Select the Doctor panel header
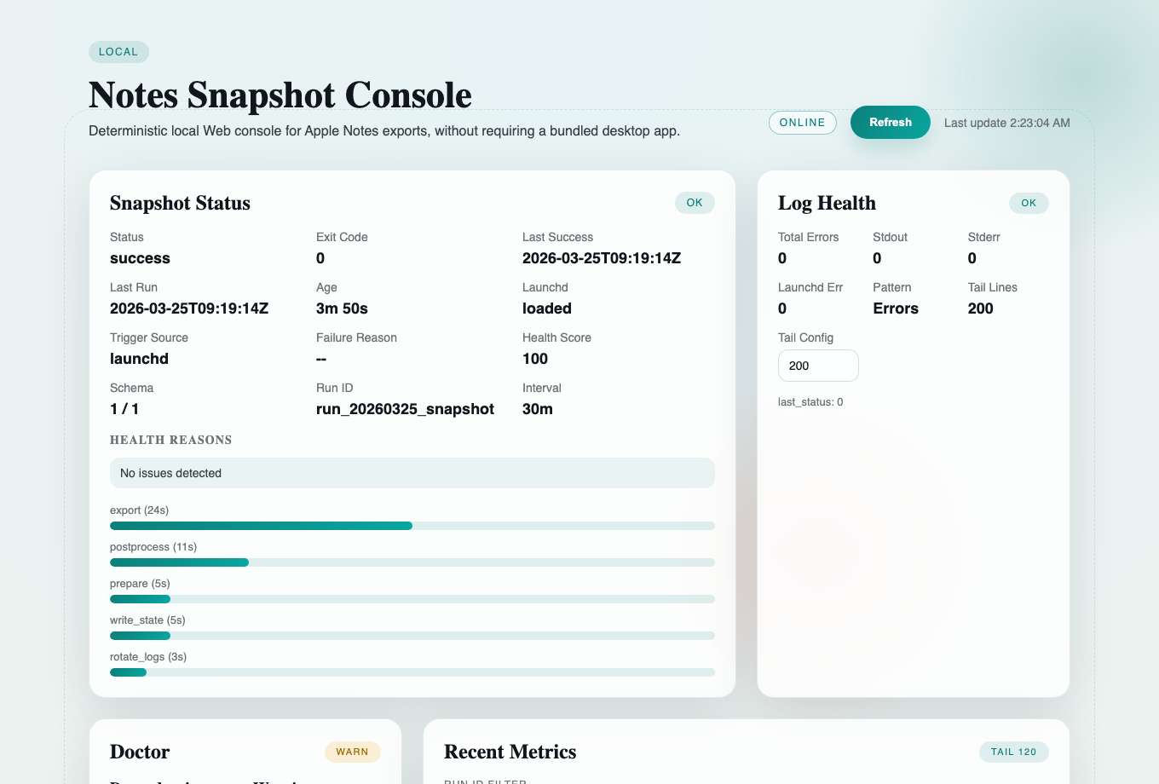 point(139,752)
